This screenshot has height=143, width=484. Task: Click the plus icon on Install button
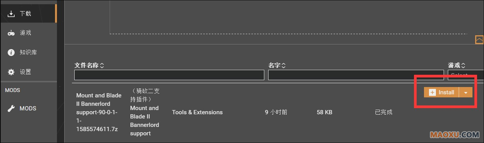[432, 92]
